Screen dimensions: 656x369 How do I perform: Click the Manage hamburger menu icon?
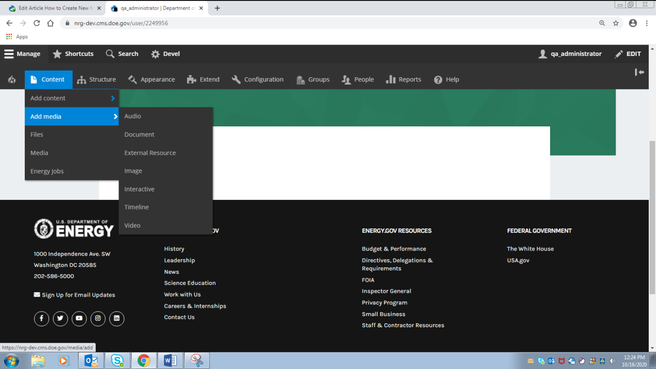click(9, 54)
